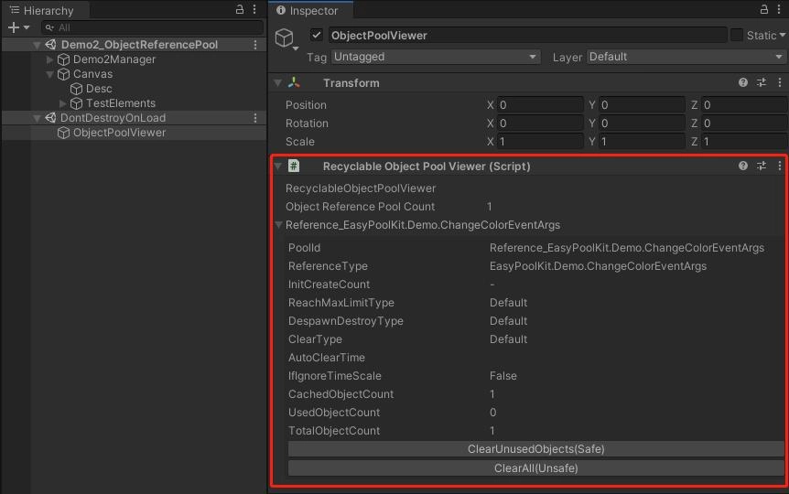This screenshot has height=494, width=789.
Task: Open Demo2_ObjectReferencePool scene options menu
Action: coord(255,45)
